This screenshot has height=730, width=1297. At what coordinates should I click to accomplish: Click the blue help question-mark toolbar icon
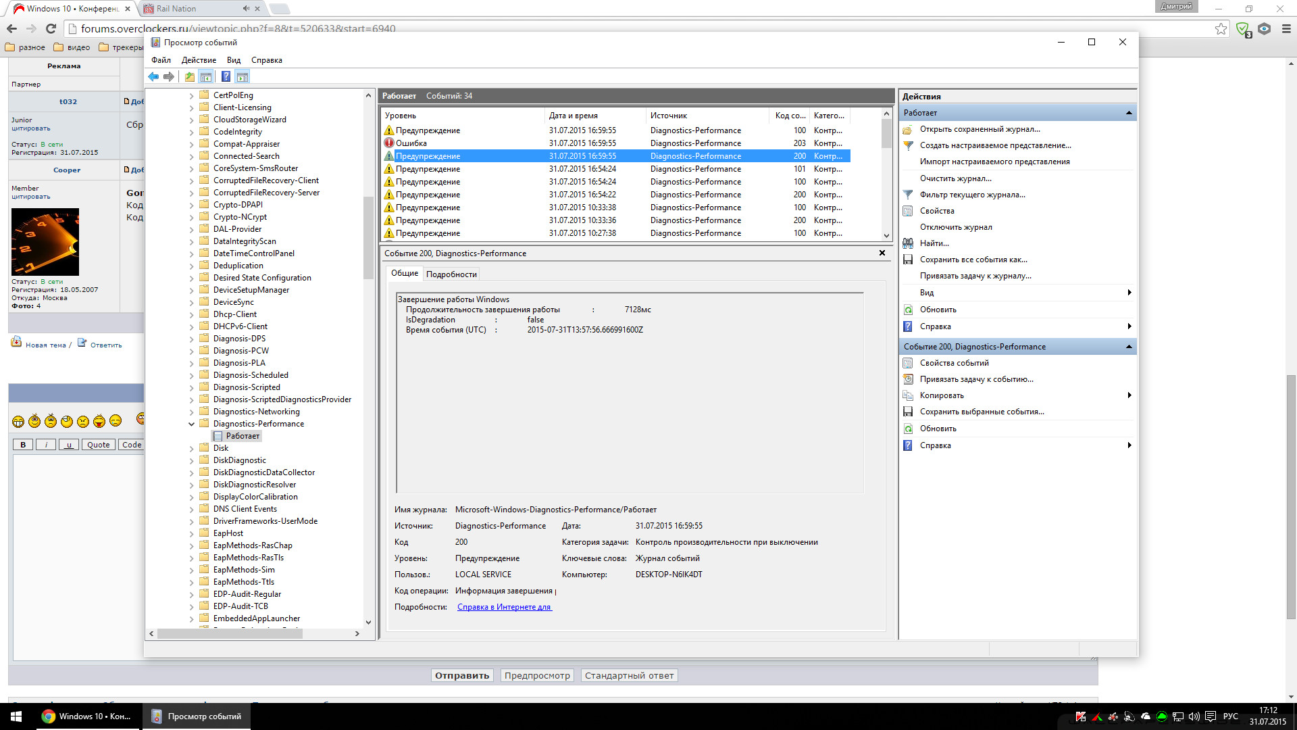click(226, 77)
